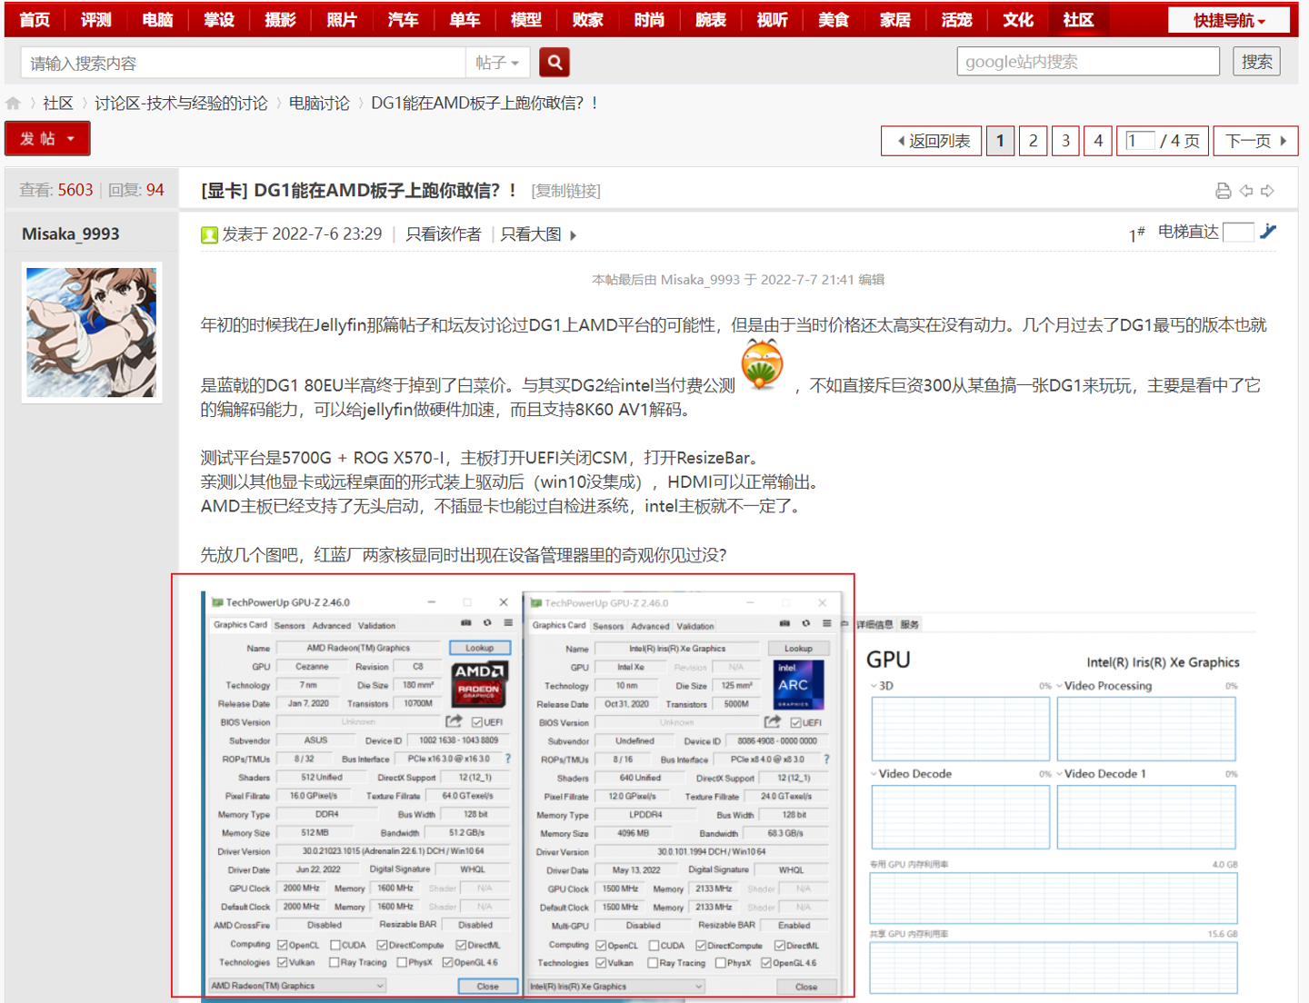
Task: Click the green user status icon by post date
Action: pos(209,235)
